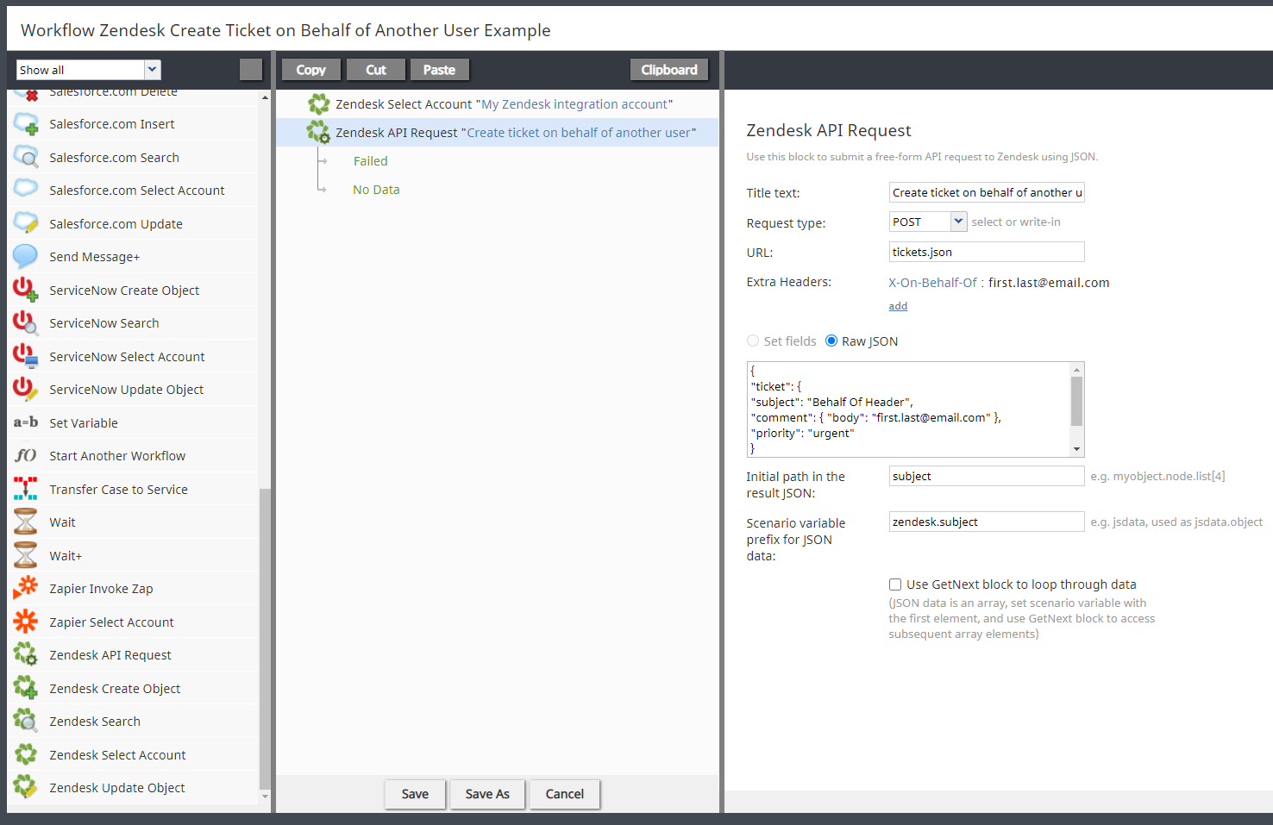The width and height of the screenshot is (1273, 825).
Task: Click the Request type text box
Action: click(919, 222)
